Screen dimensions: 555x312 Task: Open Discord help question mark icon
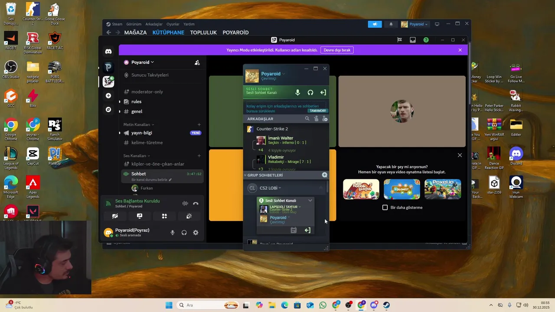426,40
